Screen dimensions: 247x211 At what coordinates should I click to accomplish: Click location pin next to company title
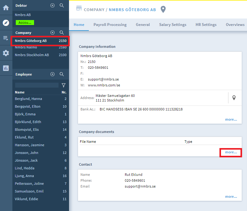(x=163, y=10)
